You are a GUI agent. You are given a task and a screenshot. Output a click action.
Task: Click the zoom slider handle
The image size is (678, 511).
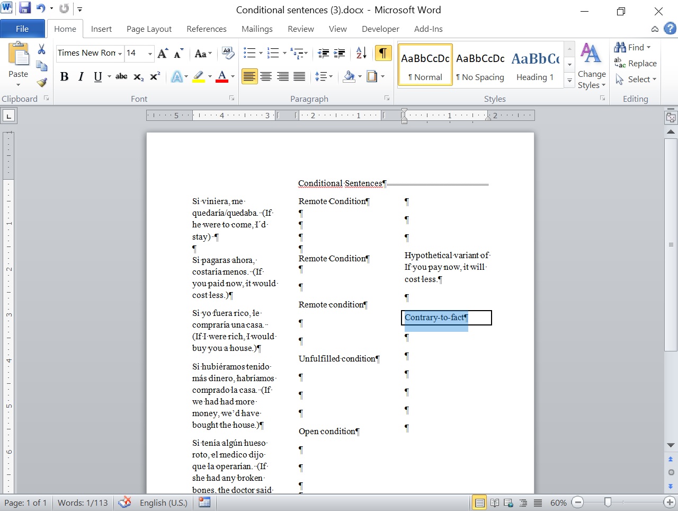(x=608, y=502)
